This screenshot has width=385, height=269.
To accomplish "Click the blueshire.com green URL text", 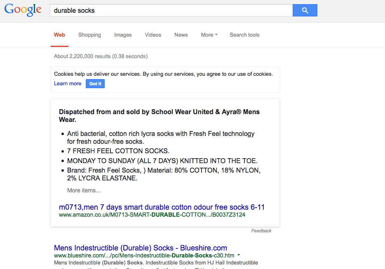I will click(144, 255).
